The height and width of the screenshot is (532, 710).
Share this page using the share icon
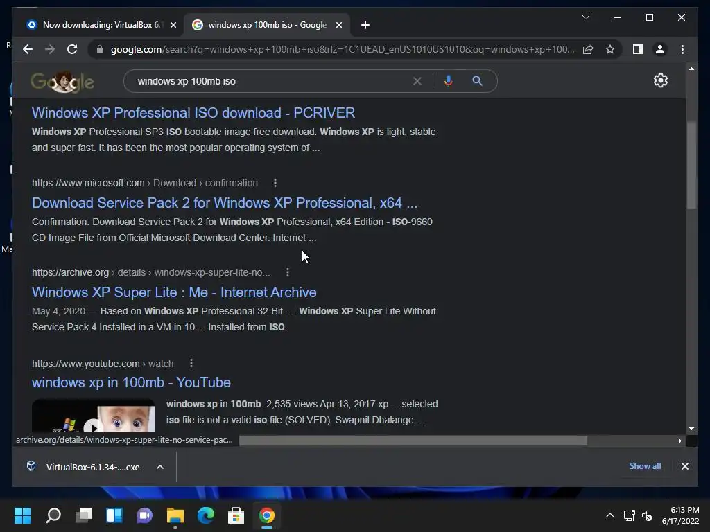click(x=588, y=49)
